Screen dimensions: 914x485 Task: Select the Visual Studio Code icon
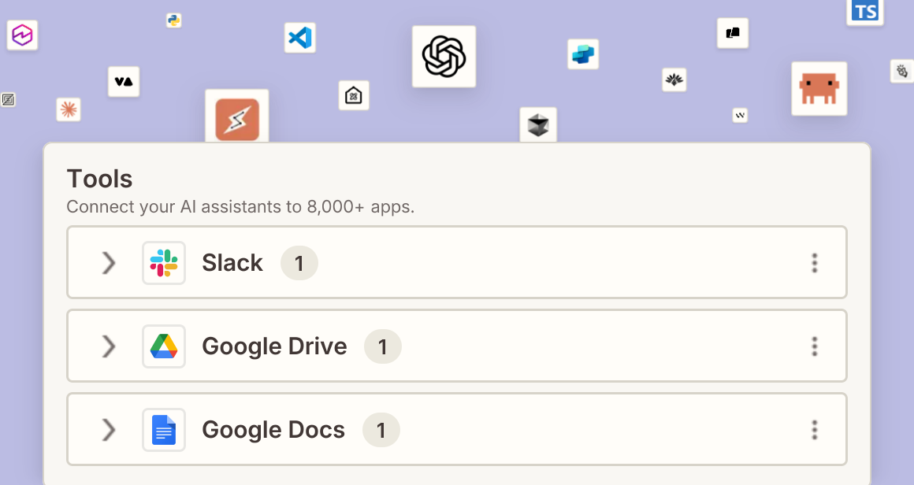tap(299, 38)
